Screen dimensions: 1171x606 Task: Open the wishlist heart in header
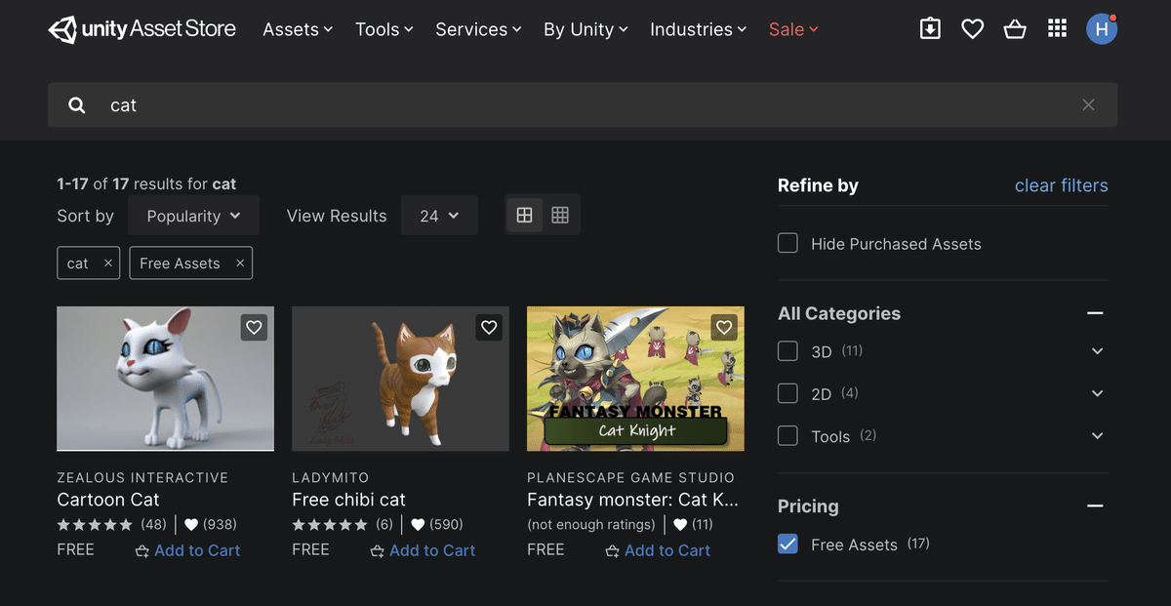(x=973, y=29)
